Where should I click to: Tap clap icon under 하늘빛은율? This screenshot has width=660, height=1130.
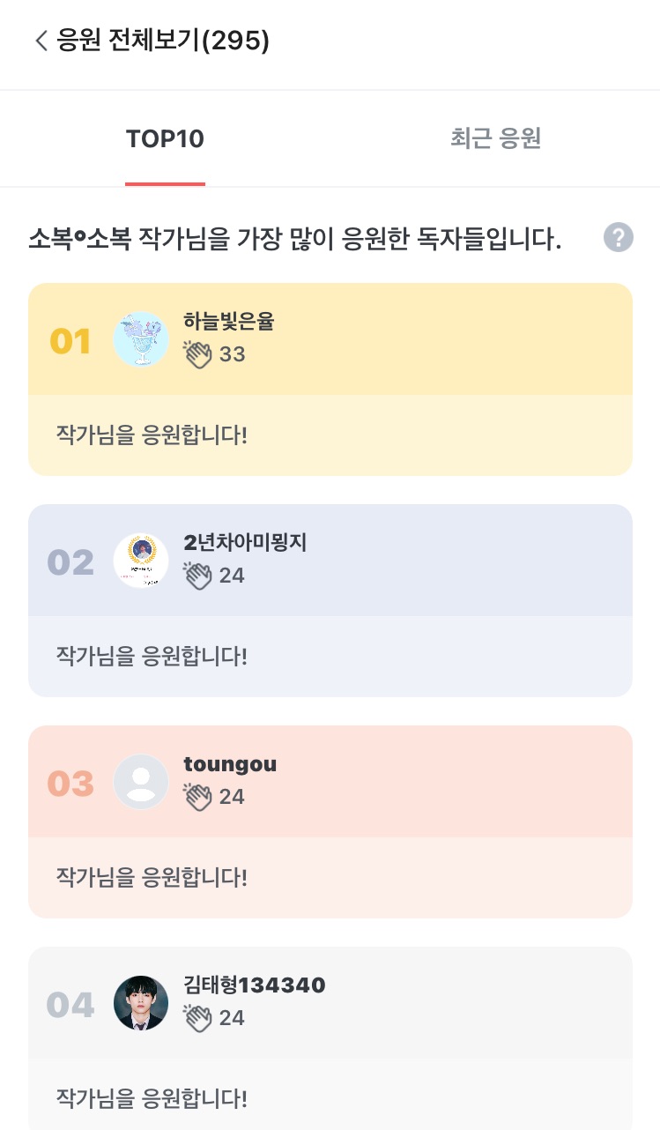[198, 354]
